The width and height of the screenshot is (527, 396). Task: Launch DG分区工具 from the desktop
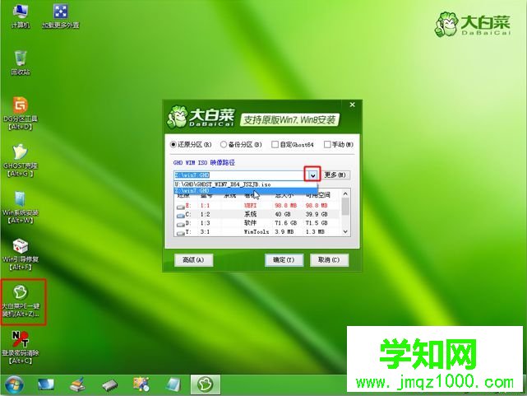21,114
